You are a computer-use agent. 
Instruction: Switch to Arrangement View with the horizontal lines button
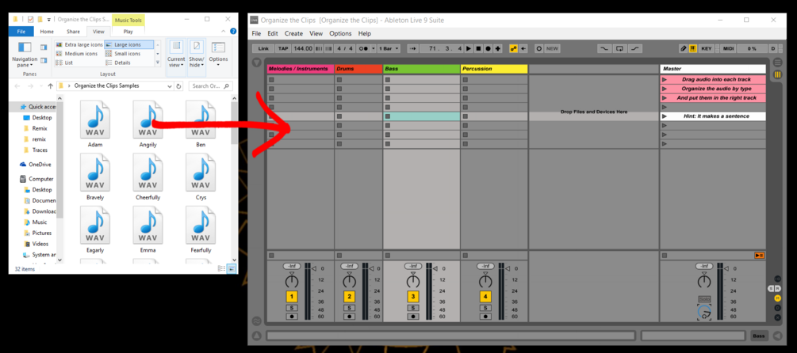pos(778,63)
